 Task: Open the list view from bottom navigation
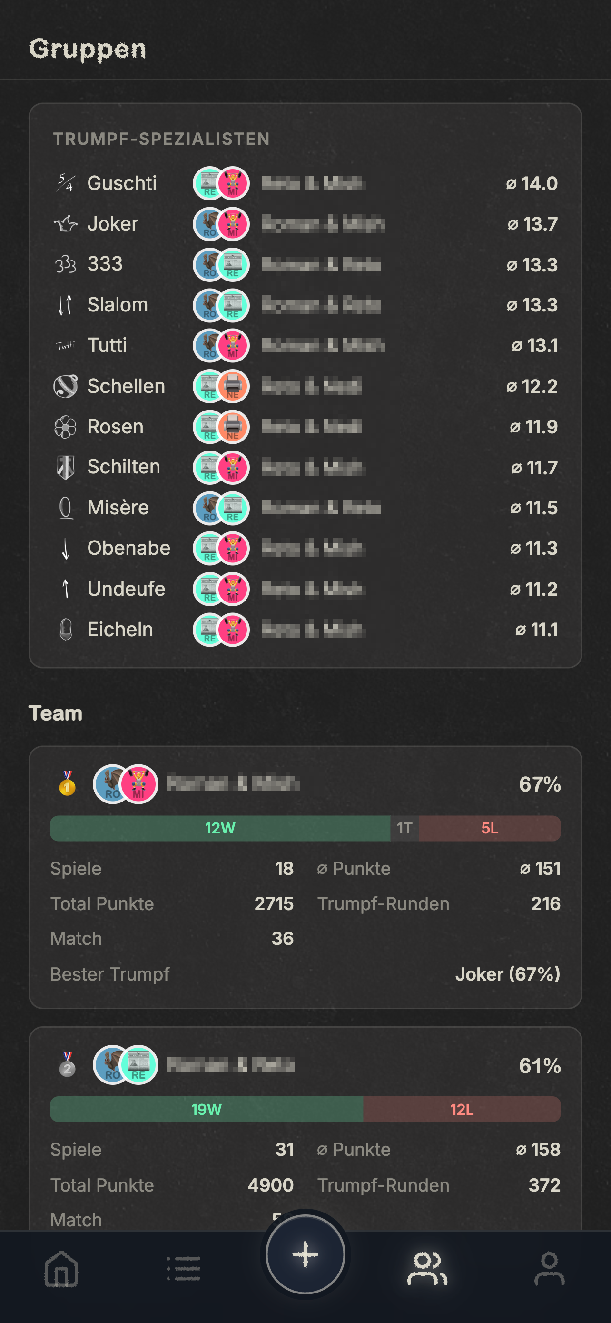point(184,1269)
